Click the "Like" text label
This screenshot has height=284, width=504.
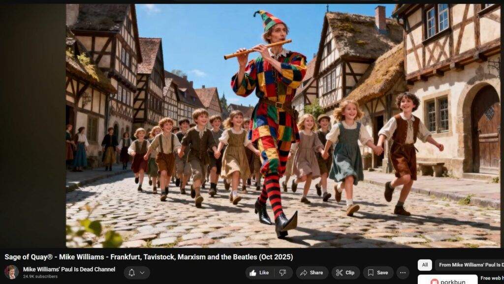[x=264, y=273]
